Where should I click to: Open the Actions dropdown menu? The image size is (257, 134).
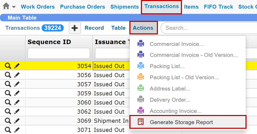click(143, 28)
